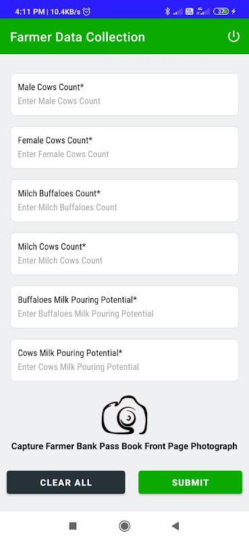Select the Milch Cows Count input

click(124, 254)
